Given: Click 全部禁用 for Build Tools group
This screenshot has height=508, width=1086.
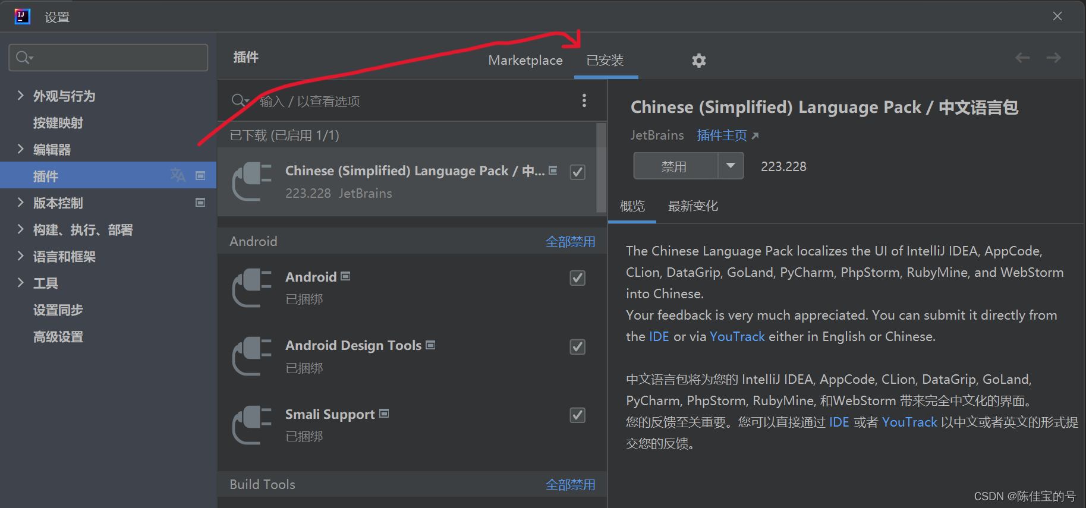Looking at the screenshot, I should pyautogui.click(x=570, y=485).
